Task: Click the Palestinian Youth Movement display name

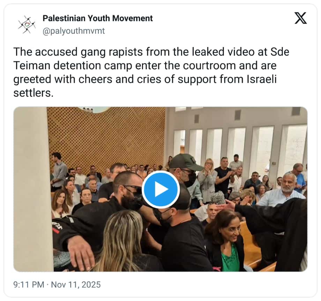Action: click(x=98, y=18)
